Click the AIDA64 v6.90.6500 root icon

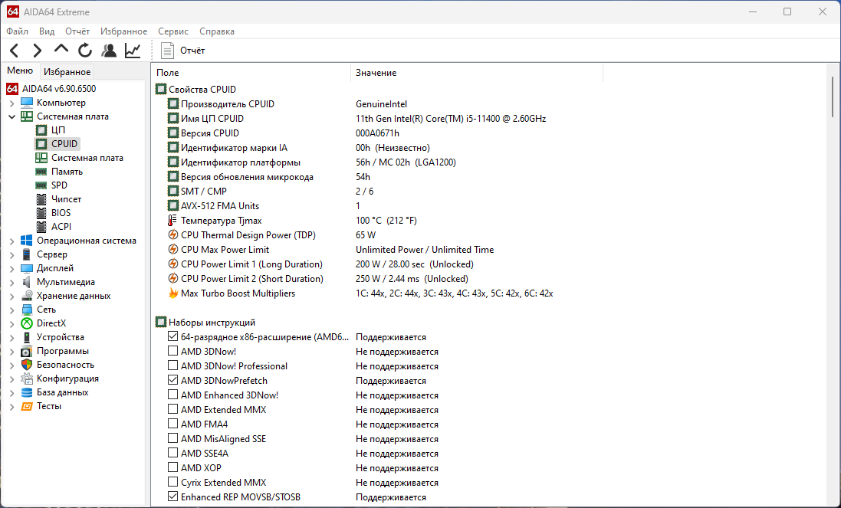12,89
